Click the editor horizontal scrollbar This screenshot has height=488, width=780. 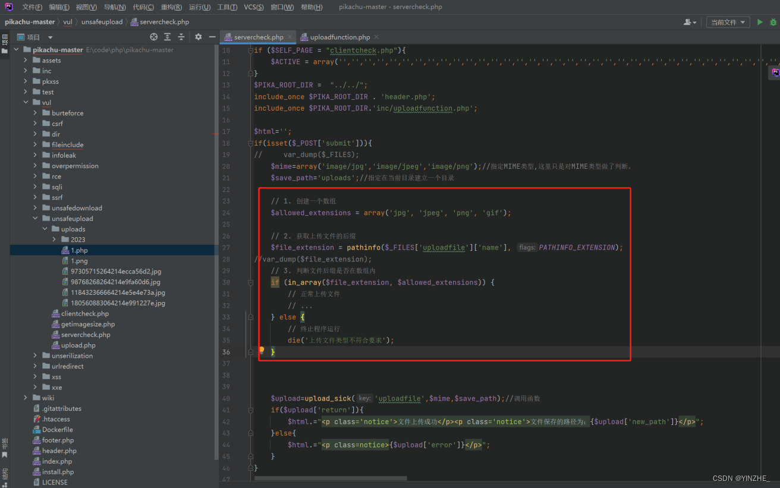331,478
